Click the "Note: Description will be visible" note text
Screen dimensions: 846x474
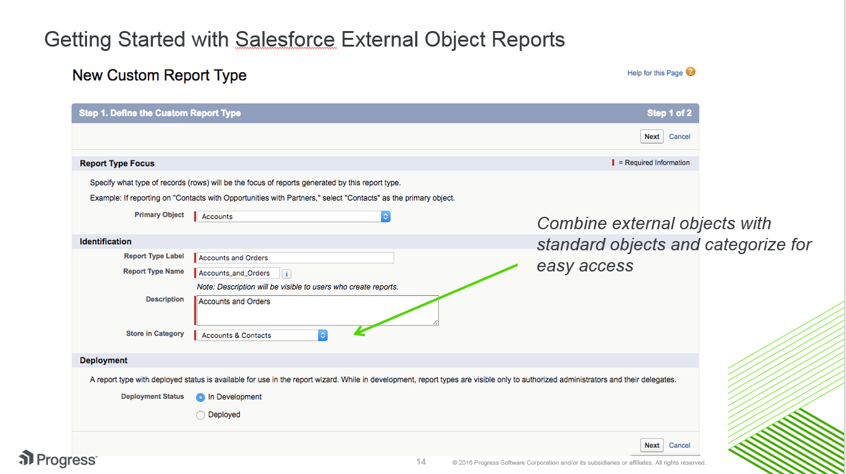pos(298,287)
